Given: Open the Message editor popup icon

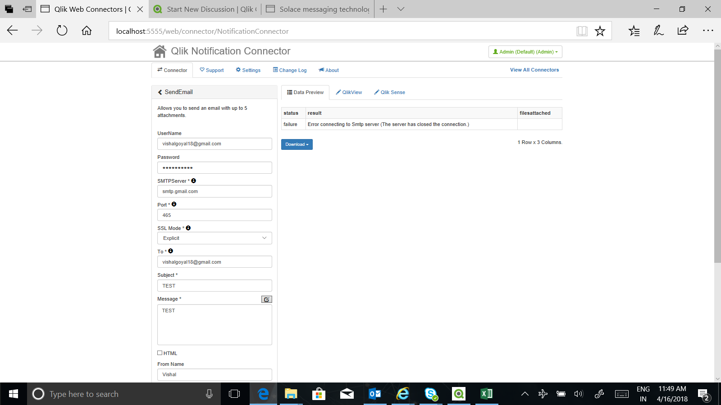Looking at the screenshot, I should pos(267,299).
